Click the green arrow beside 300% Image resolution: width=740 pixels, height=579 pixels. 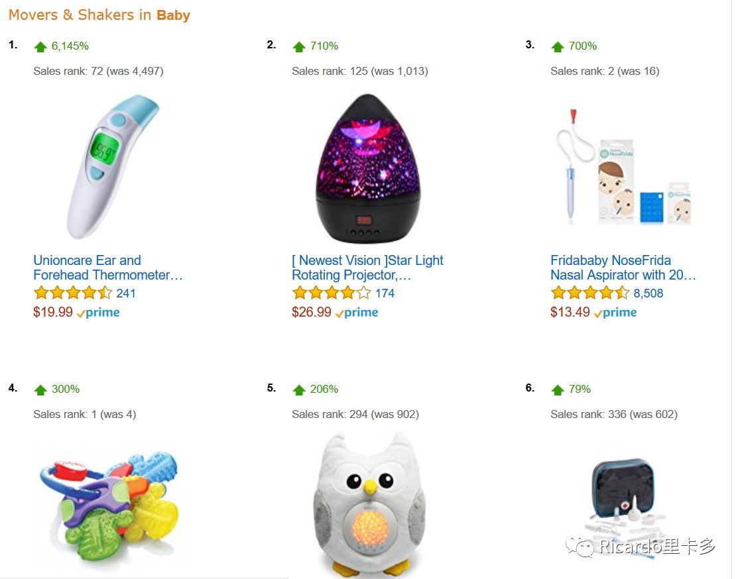point(40,390)
